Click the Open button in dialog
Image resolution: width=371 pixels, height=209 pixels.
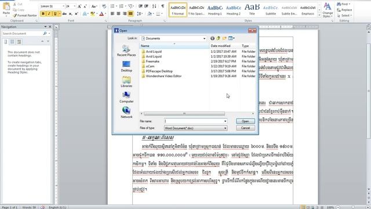coord(245,121)
